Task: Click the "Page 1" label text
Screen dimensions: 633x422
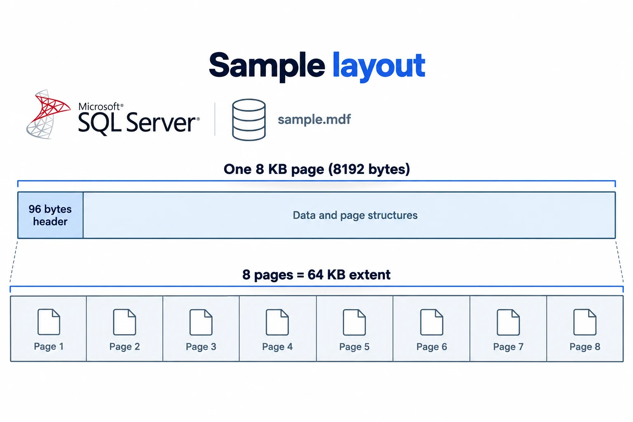Action: point(49,347)
